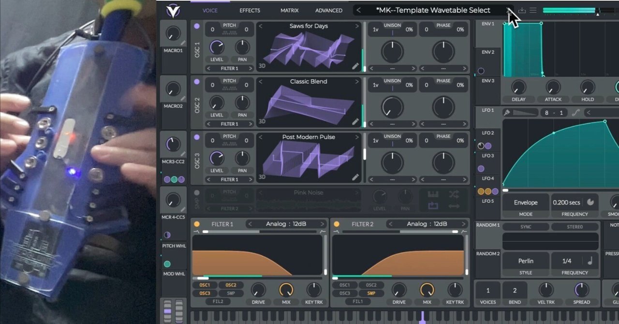The height and width of the screenshot is (324, 619).
Task: Toggle OSC 3 on/off
Action: click(x=197, y=137)
